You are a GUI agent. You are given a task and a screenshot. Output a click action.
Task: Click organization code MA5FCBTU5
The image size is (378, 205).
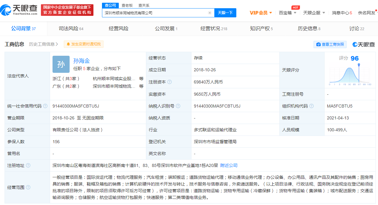340,106
